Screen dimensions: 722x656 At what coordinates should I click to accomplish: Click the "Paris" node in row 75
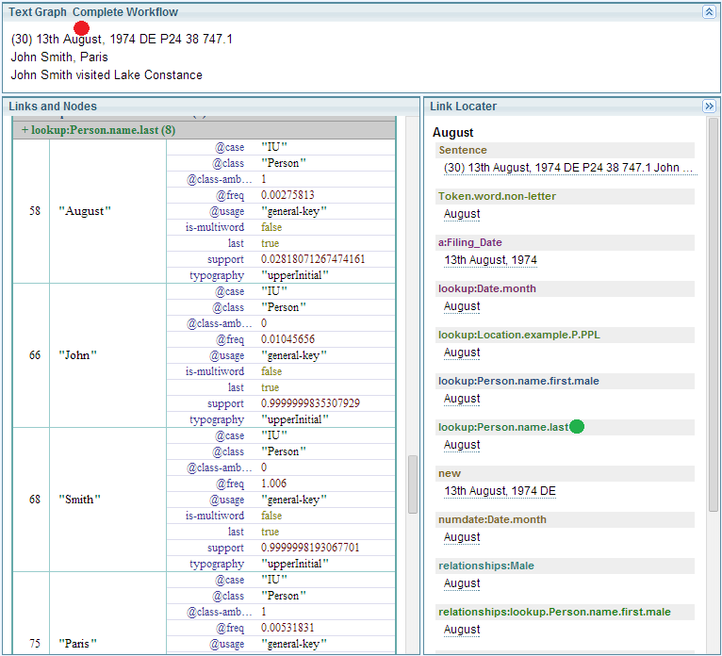tap(79, 644)
